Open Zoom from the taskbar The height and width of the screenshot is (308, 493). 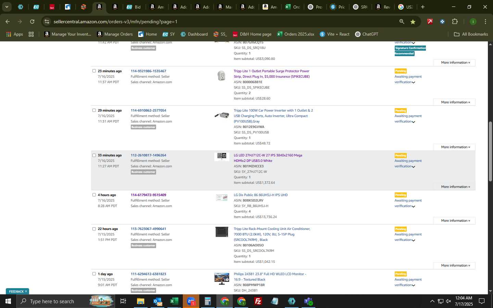191,301
